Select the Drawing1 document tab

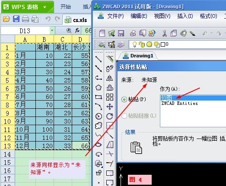pyautogui.click(x=138, y=56)
